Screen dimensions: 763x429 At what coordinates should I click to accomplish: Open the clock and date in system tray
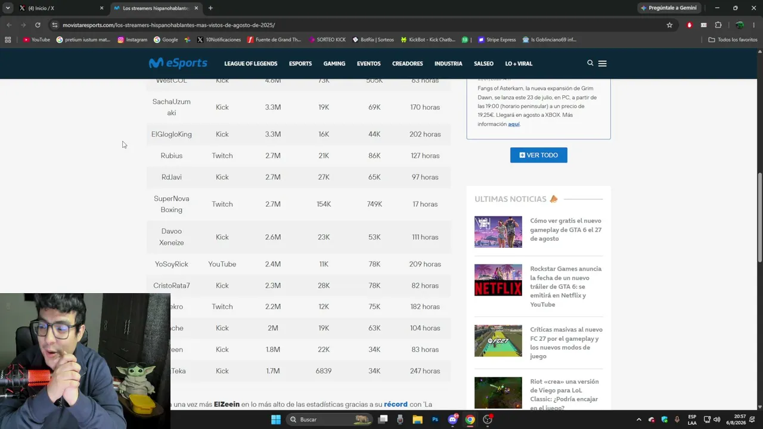pos(739,419)
